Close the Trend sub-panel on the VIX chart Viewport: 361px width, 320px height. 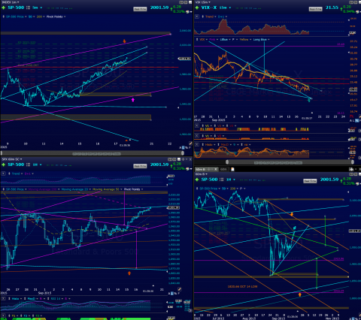coord(197,17)
